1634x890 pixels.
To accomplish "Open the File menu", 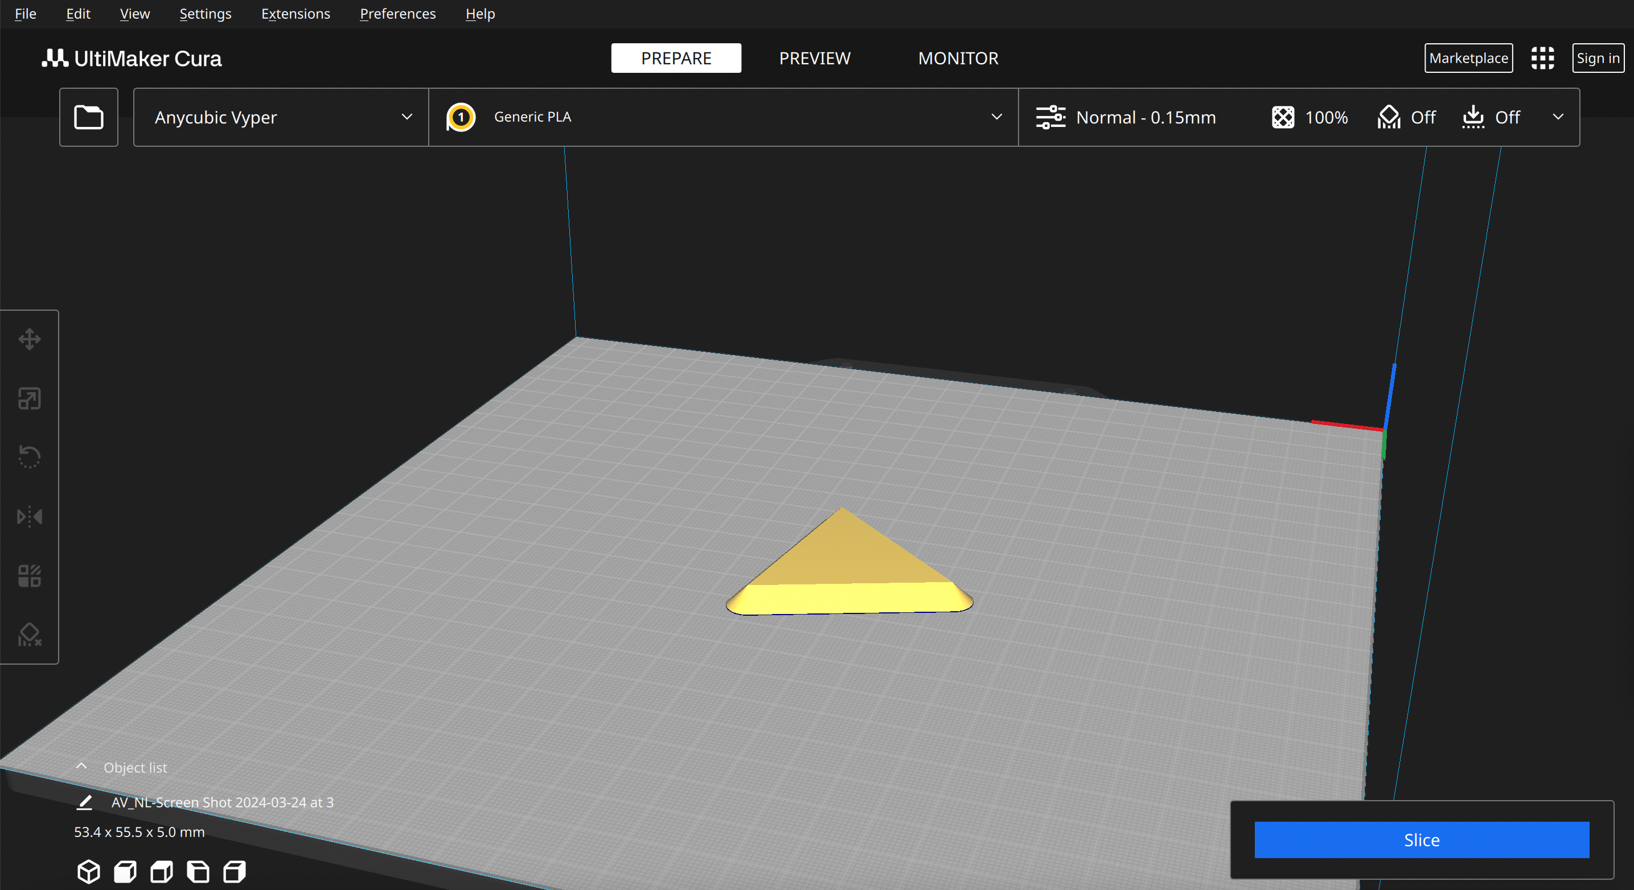I will (x=26, y=14).
